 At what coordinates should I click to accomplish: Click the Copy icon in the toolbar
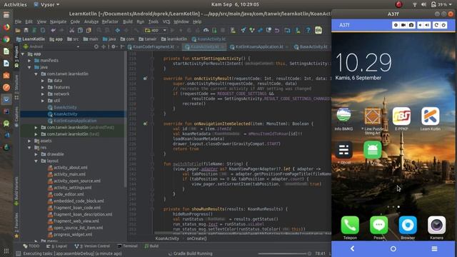[80, 30]
